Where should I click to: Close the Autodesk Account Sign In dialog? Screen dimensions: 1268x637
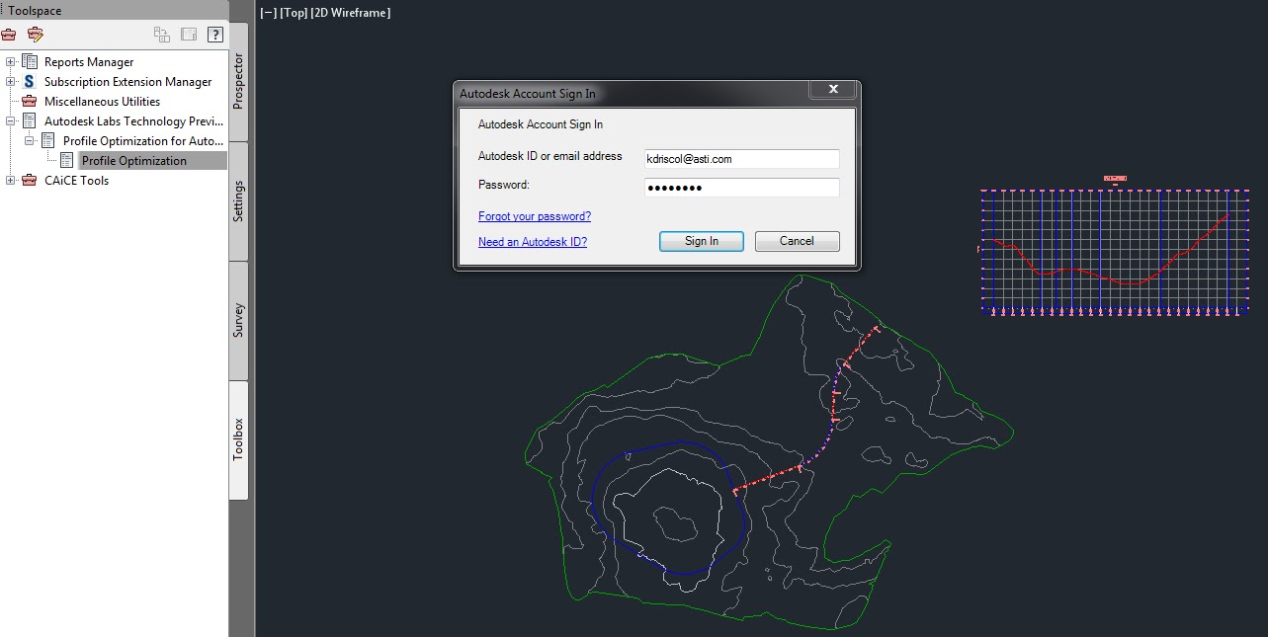tap(833, 90)
